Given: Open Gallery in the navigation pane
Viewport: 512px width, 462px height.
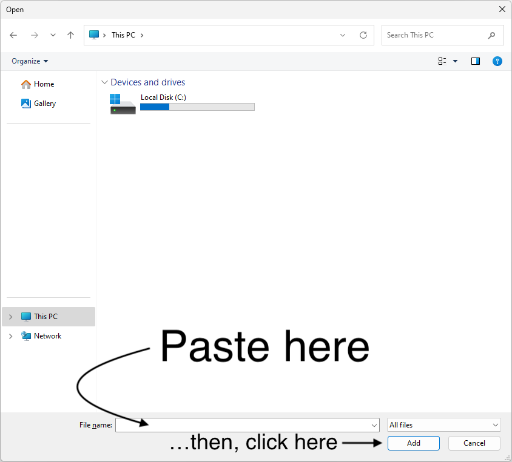Looking at the screenshot, I should click(x=43, y=104).
